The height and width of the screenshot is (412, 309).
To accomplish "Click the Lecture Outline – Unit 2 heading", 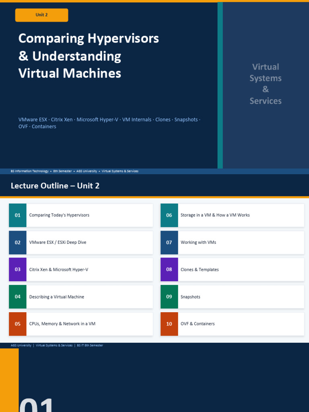I will click(55, 186).
